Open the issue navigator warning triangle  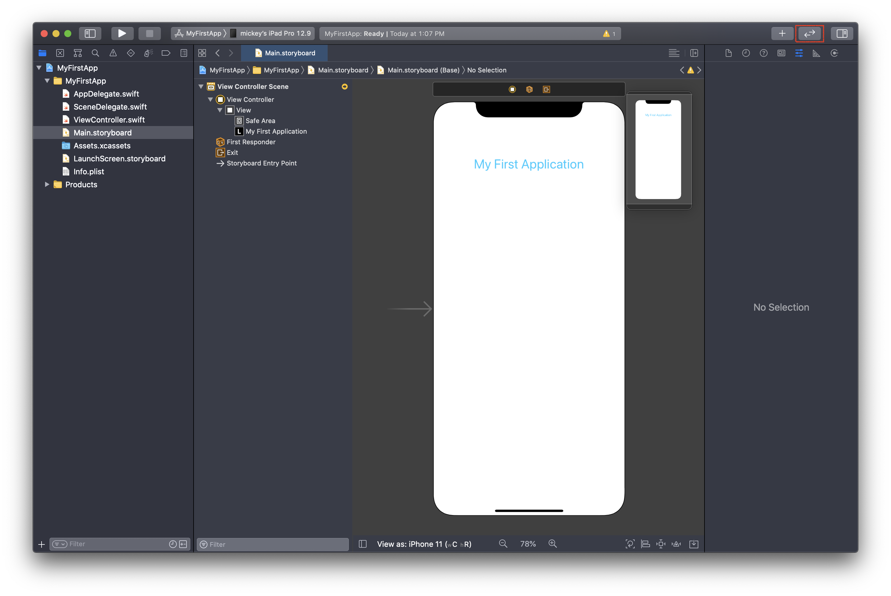point(113,53)
